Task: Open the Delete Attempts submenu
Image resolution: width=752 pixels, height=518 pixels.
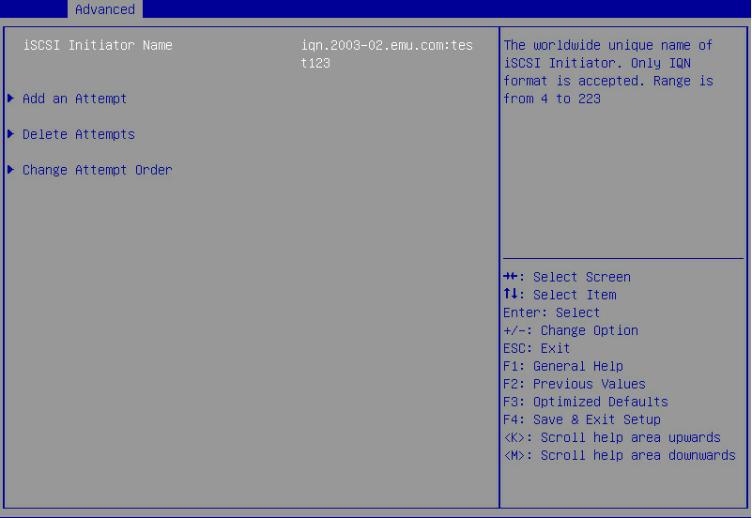Action: (79, 134)
